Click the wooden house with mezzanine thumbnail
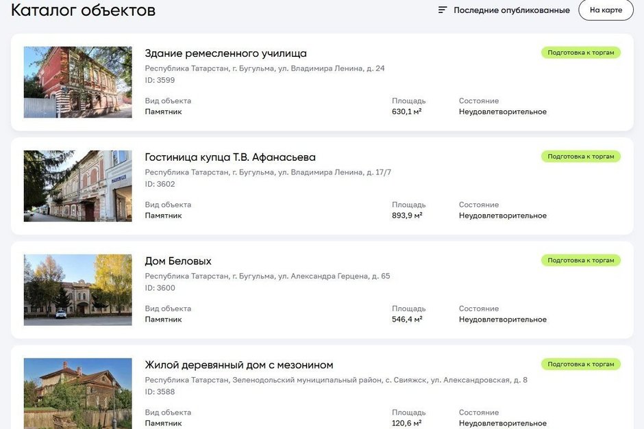The height and width of the screenshot is (429, 644). (77, 393)
